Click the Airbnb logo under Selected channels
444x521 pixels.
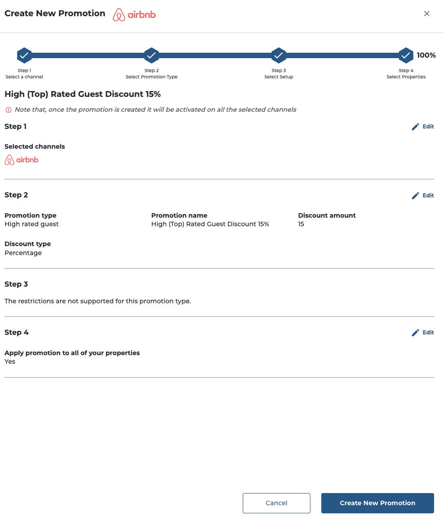click(x=22, y=160)
